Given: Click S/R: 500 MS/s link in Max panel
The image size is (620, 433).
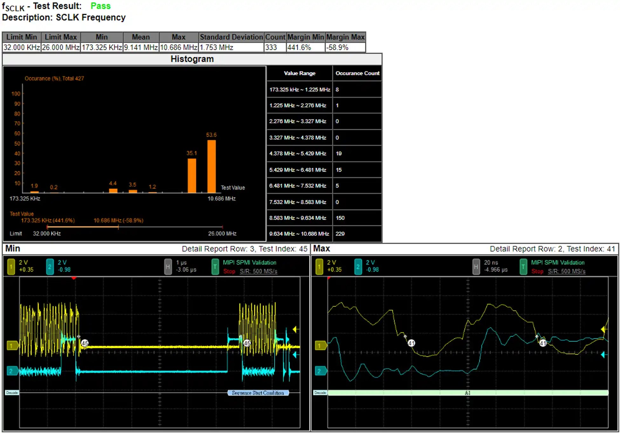Looking at the screenshot, I should pyautogui.click(x=566, y=271).
